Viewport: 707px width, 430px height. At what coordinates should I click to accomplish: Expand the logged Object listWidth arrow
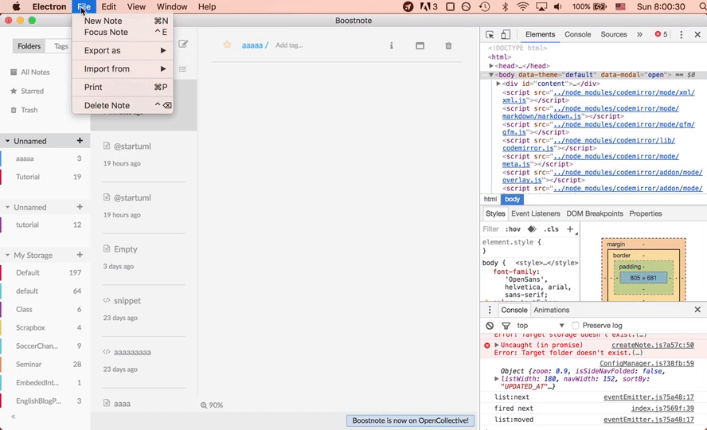(x=497, y=379)
